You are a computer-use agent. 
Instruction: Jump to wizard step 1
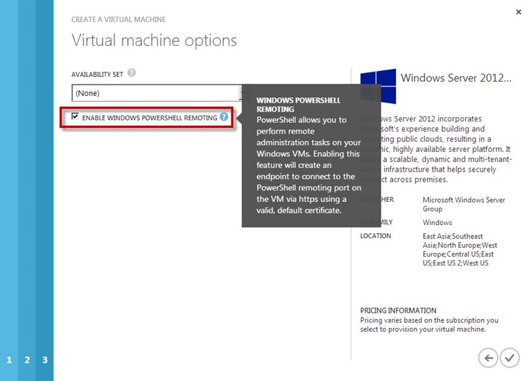(9, 360)
